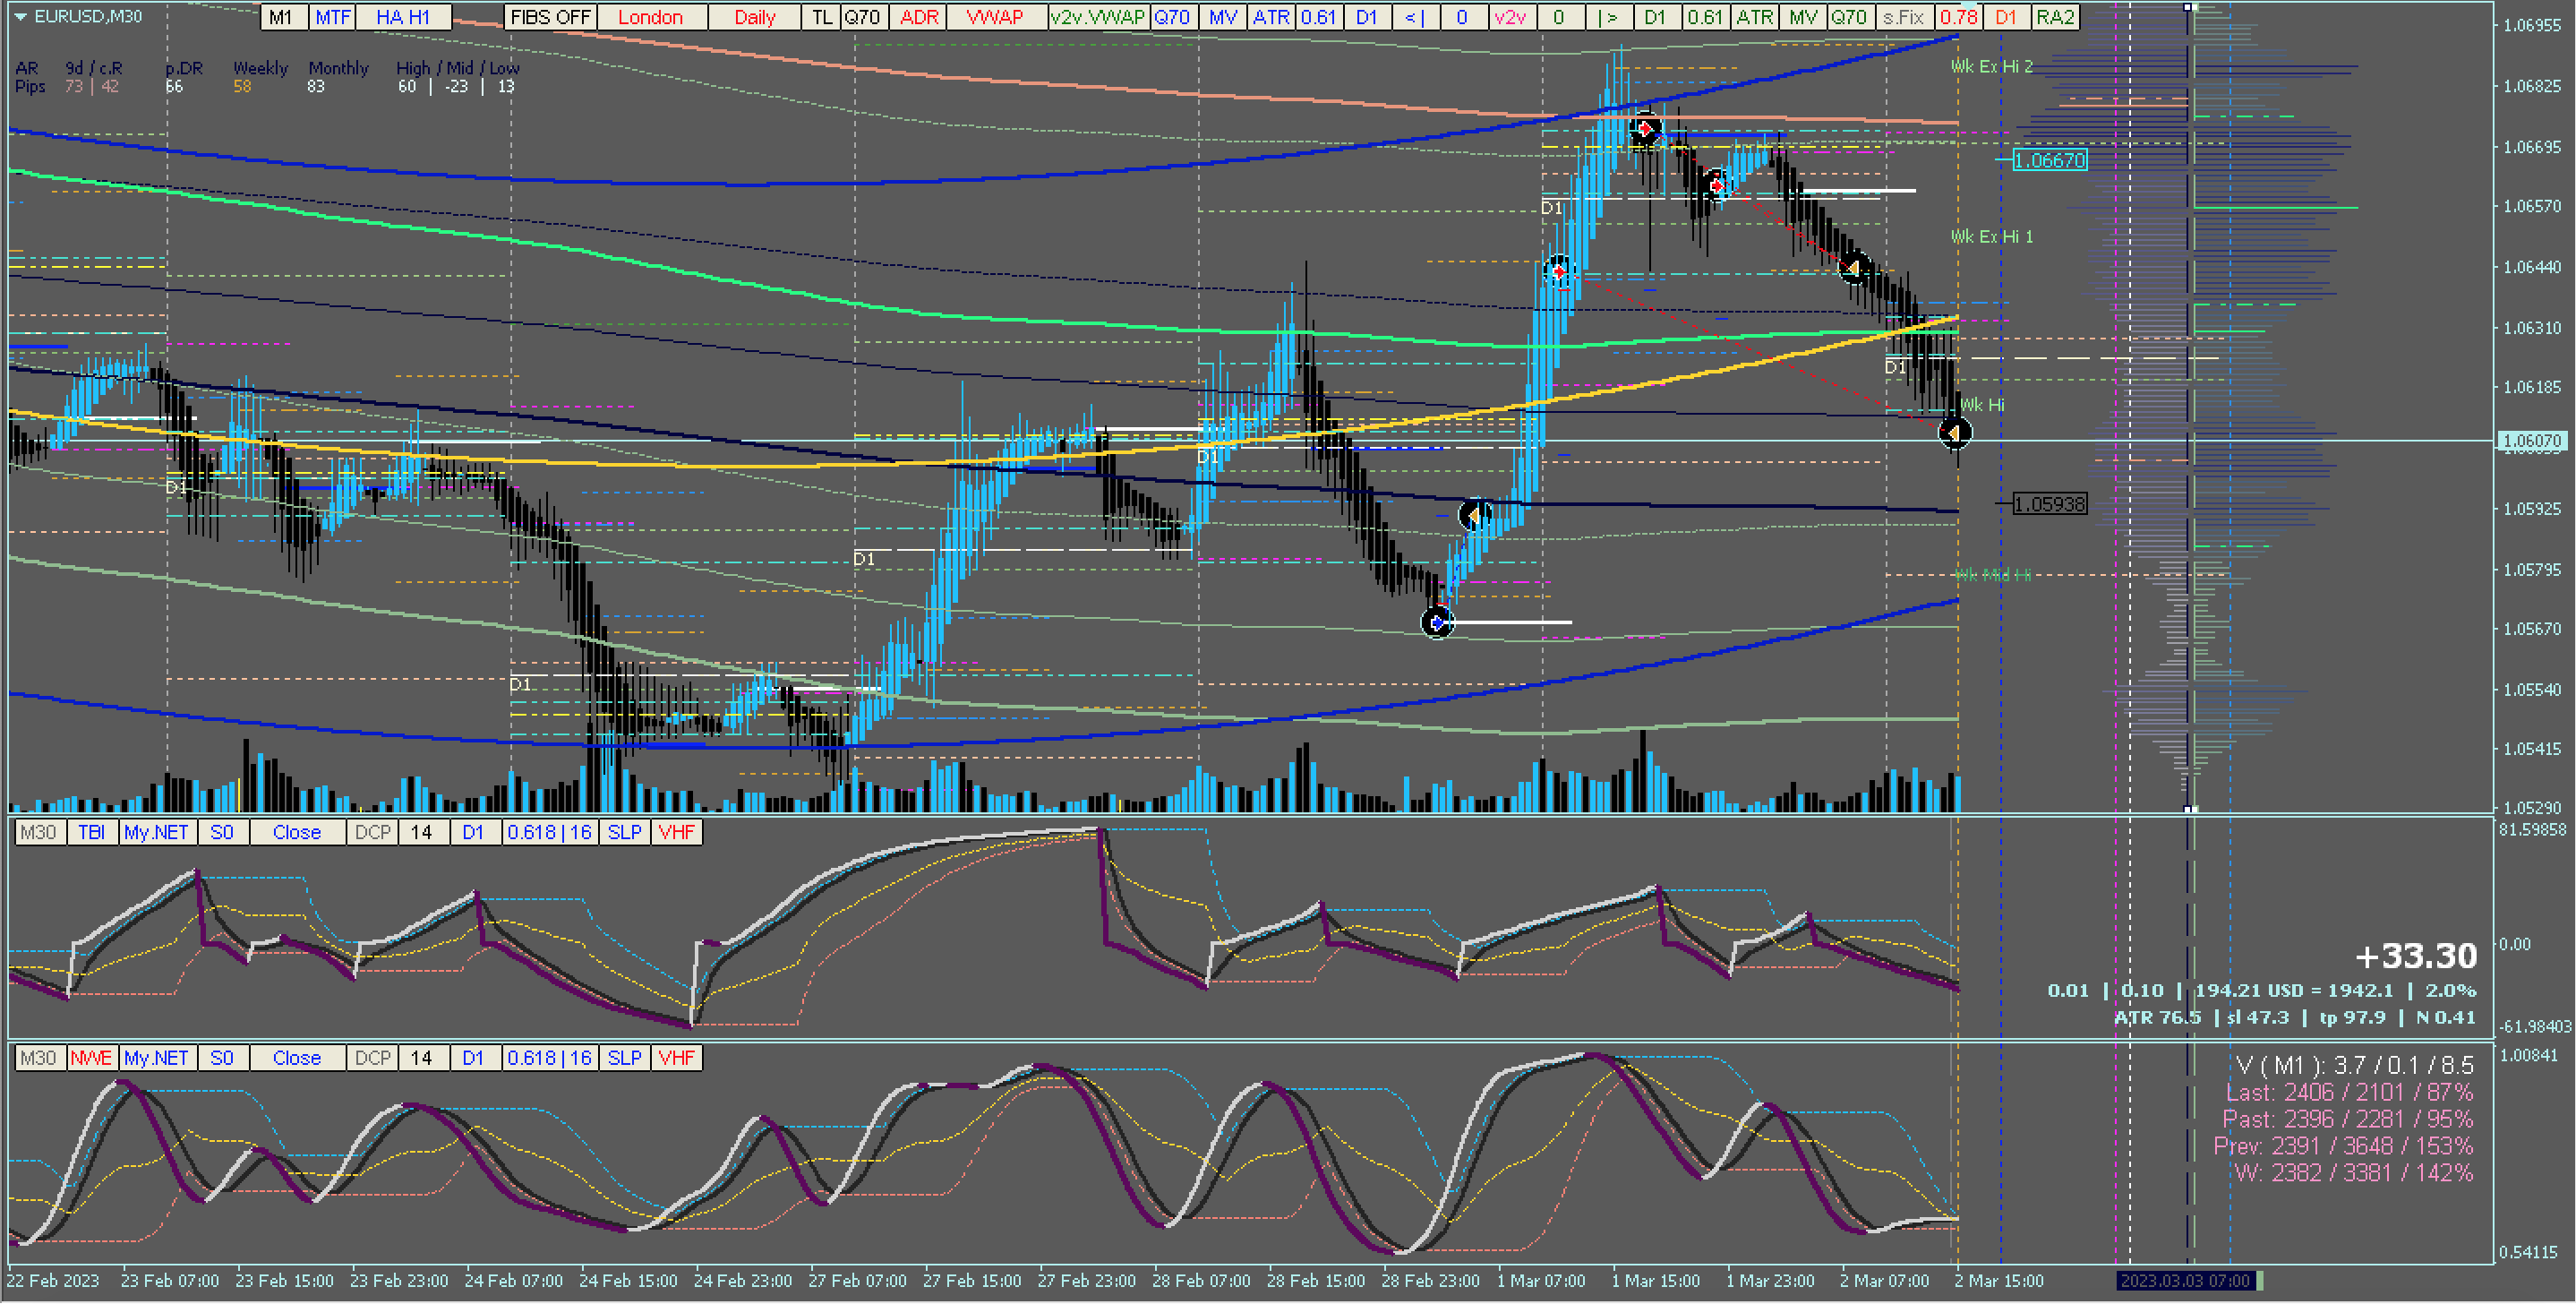Click the RA2 button at toolbar end
This screenshot has height=1304, width=2576.
point(2055,17)
